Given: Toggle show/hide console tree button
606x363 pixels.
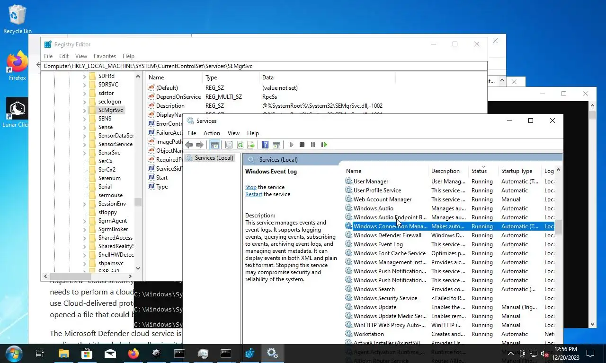Looking at the screenshot, I should pos(214,145).
